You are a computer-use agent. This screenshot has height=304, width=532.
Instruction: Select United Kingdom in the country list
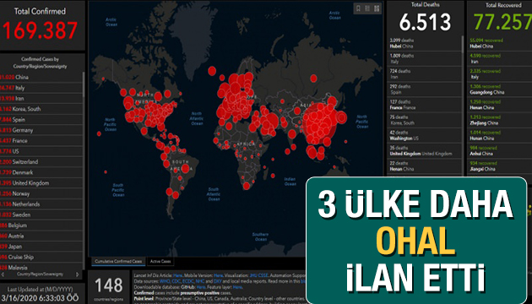(41, 183)
